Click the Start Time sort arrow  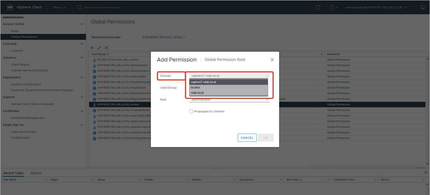coord(301,179)
